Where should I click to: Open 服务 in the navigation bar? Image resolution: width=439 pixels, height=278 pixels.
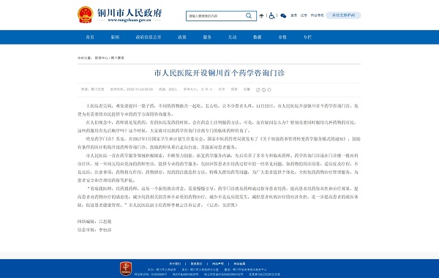[x=207, y=37]
